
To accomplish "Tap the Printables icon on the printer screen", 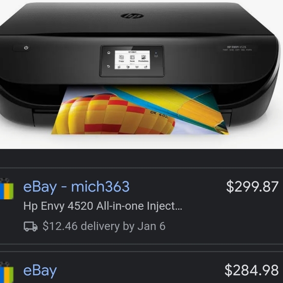I will pos(143,58).
